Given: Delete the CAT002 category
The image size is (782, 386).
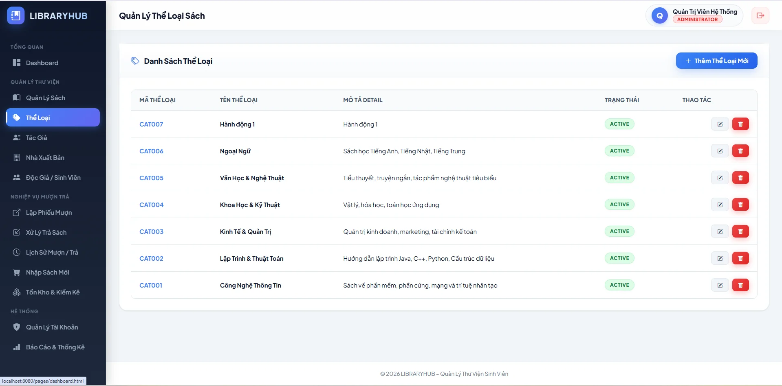Looking at the screenshot, I should pos(740,258).
